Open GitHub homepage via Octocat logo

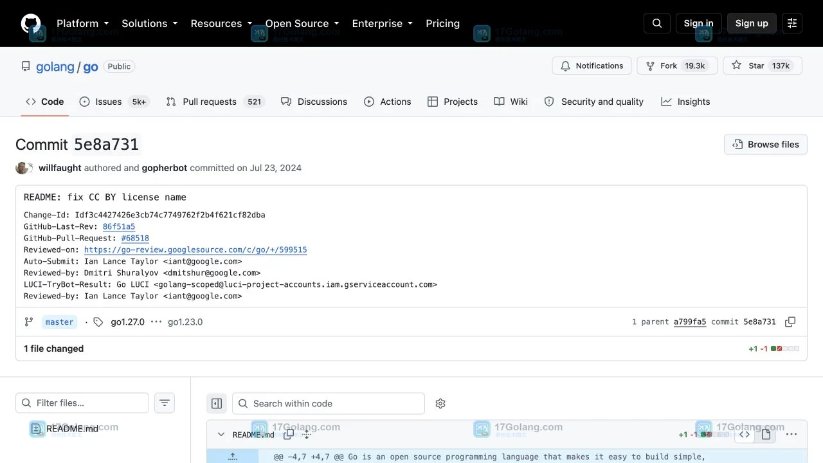31,23
